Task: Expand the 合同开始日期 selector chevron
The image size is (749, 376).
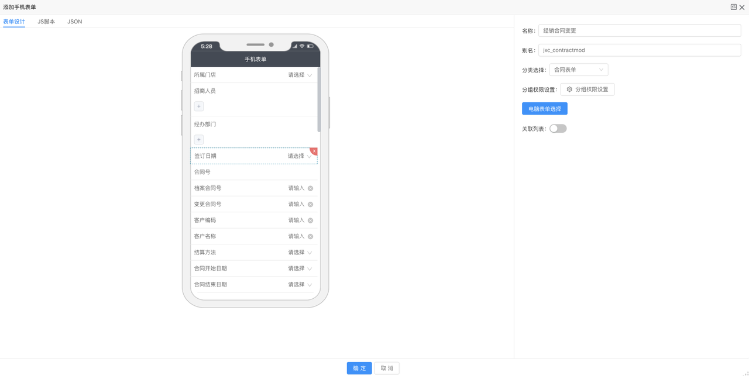Action: 310,269
